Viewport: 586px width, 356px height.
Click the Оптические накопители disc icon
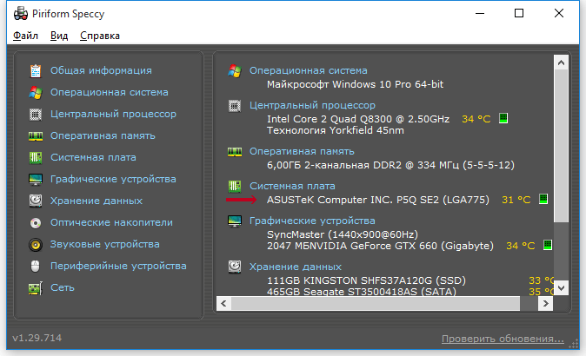point(36,222)
